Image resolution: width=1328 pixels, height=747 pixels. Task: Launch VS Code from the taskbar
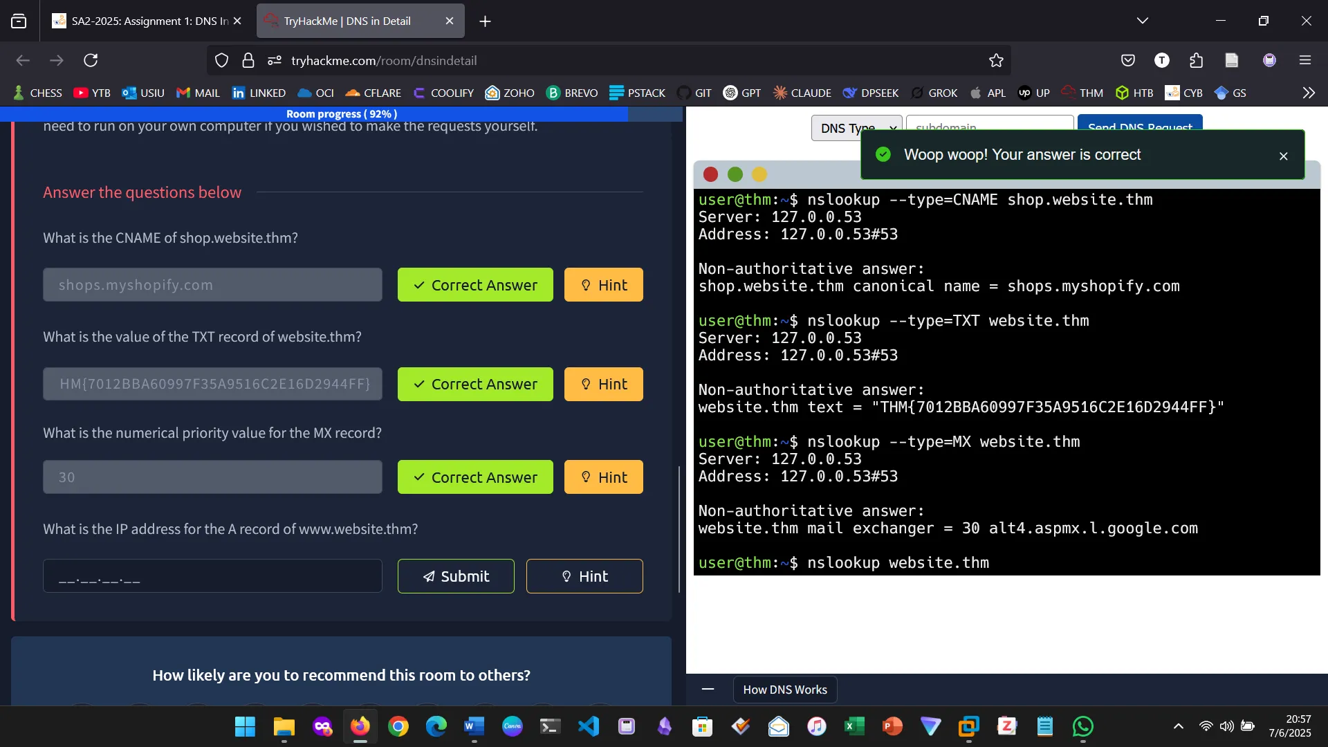point(587,727)
